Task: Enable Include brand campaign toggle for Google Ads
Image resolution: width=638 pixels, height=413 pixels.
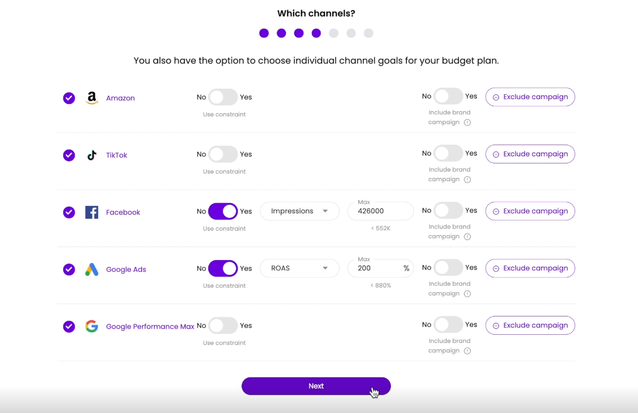Action: point(448,268)
